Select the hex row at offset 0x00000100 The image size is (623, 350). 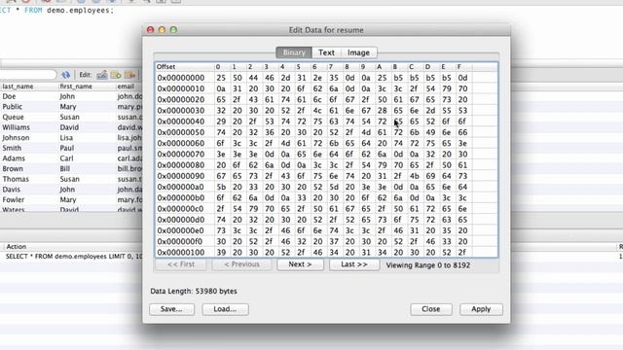click(326, 253)
